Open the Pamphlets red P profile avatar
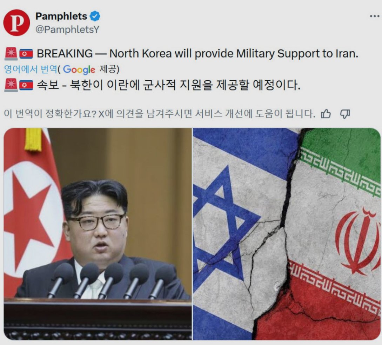The height and width of the screenshot is (345, 382). 16,23
